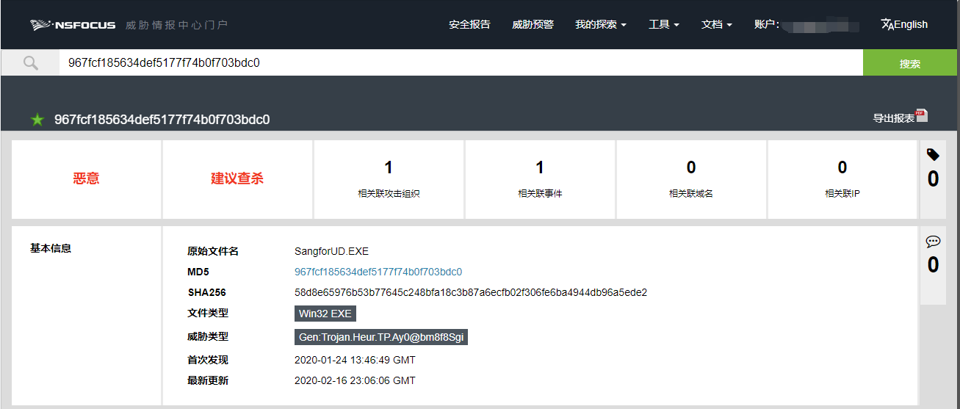Click the tag icon in right sidebar
960x409 pixels.
coord(933,155)
